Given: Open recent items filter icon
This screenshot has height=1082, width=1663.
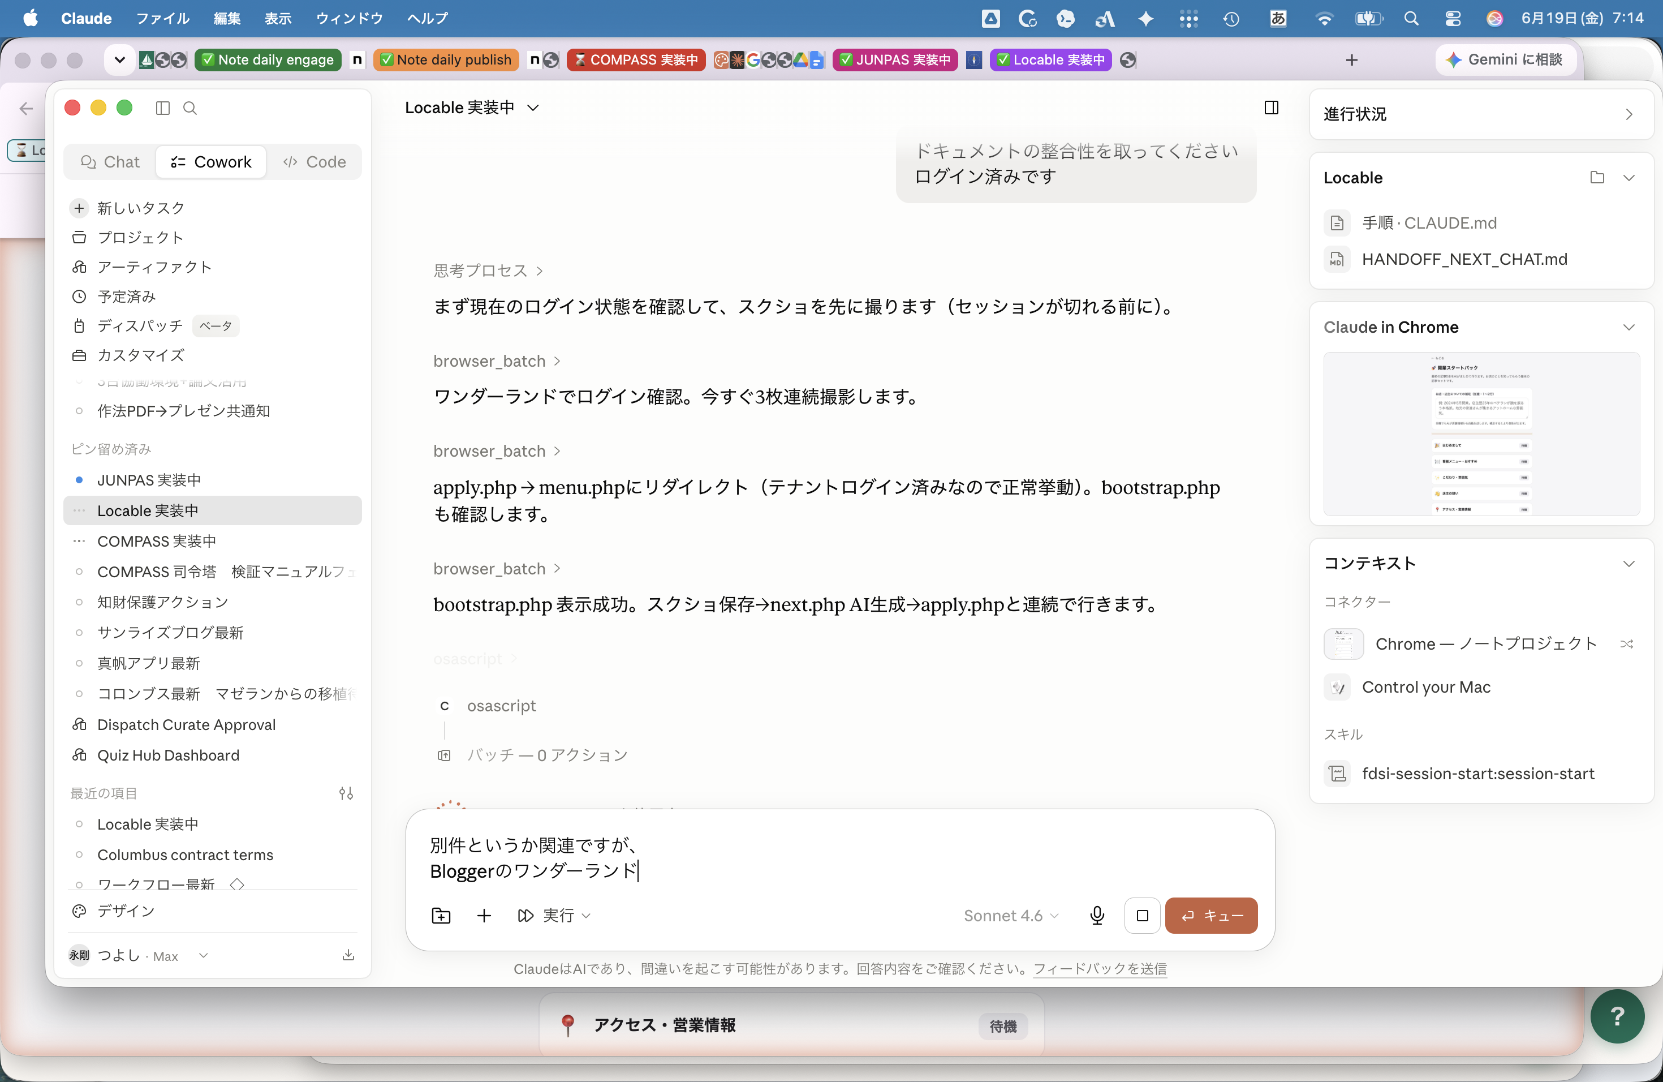Looking at the screenshot, I should click(x=346, y=793).
